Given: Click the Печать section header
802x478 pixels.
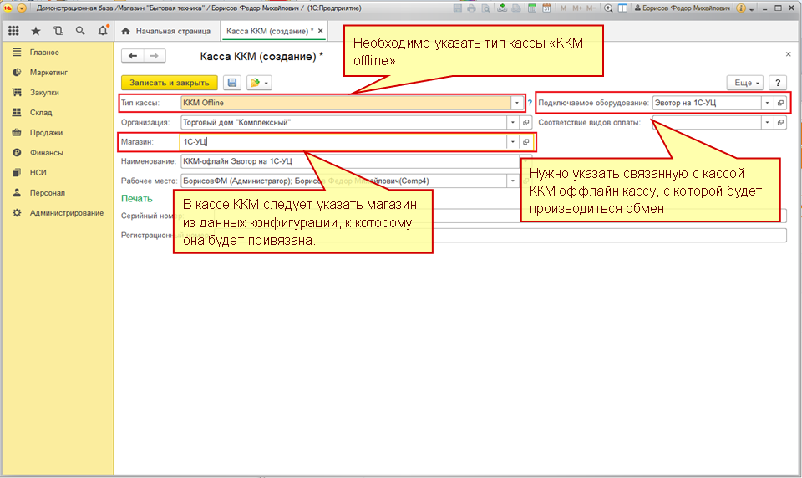Looking at the screenshot, I should (136, 199).
